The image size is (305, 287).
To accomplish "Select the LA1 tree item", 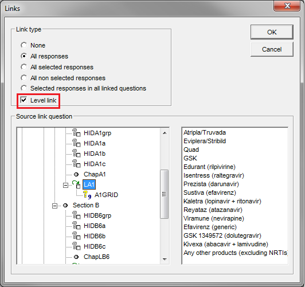I will coord(89,184).
